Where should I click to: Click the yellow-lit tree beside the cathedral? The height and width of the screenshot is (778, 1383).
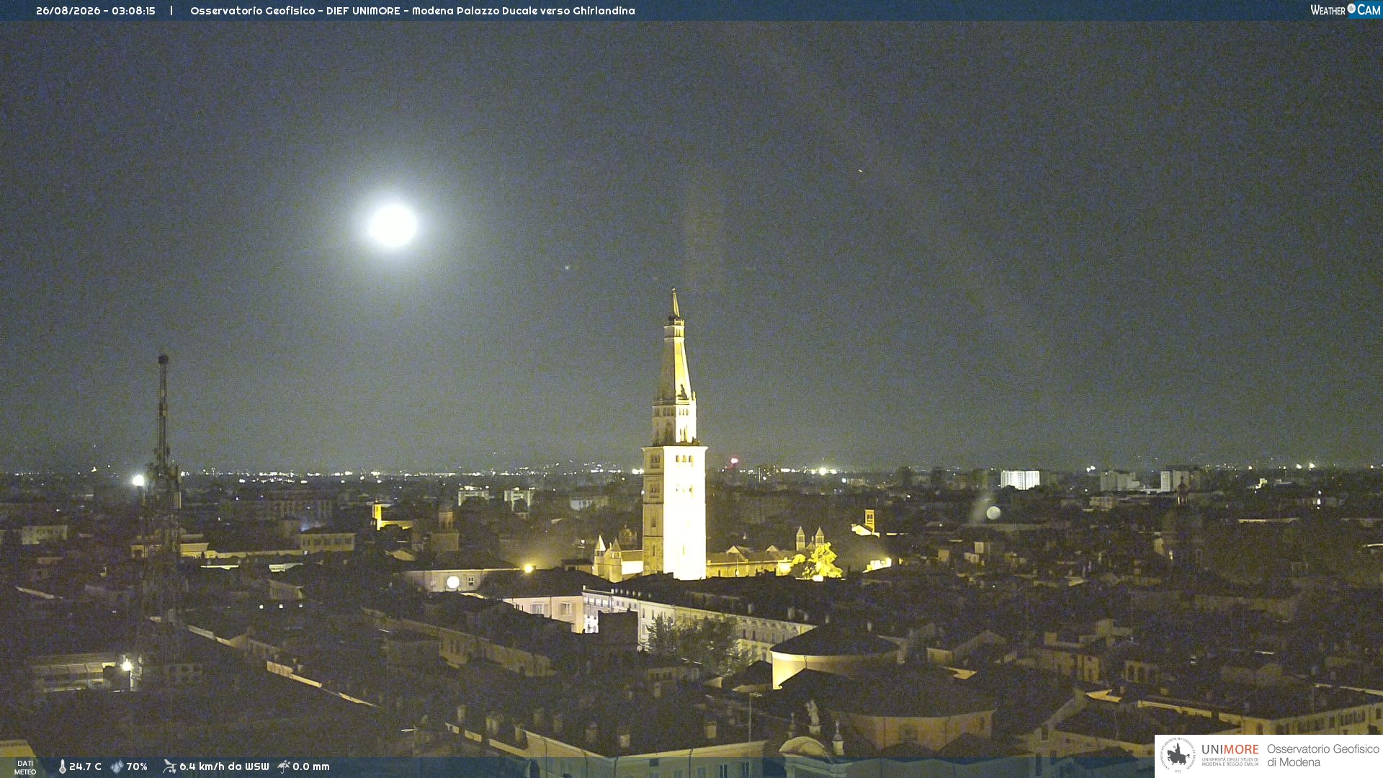[819, 562]
